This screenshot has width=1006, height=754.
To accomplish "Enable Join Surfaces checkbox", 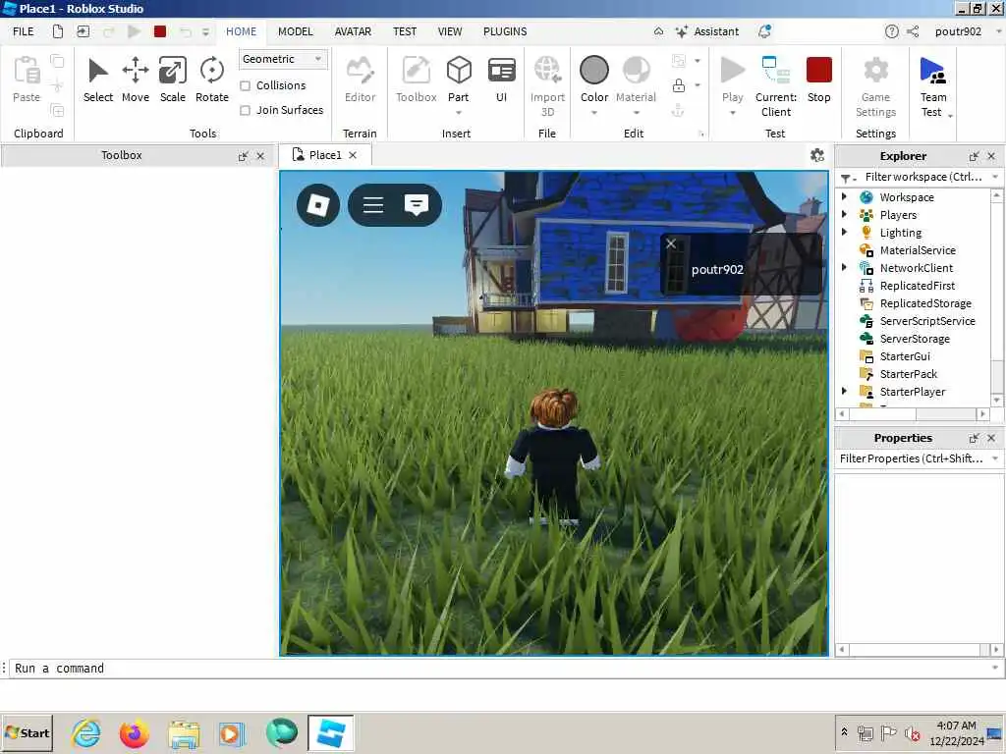I will [x=245, y=110].
